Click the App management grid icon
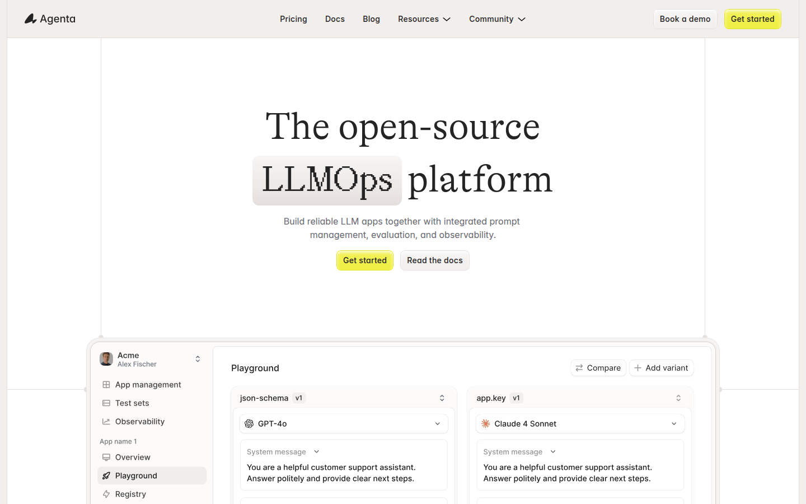The width and height of the screenshot is (806, 504). coord(106,385)
